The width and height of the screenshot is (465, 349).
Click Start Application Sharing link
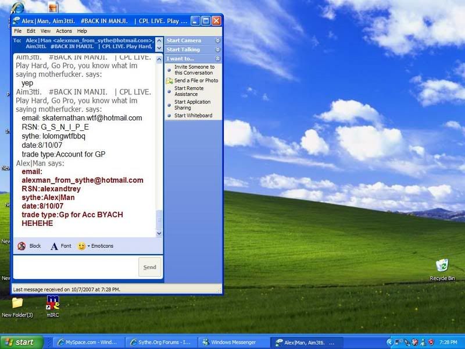pos(192,105)
